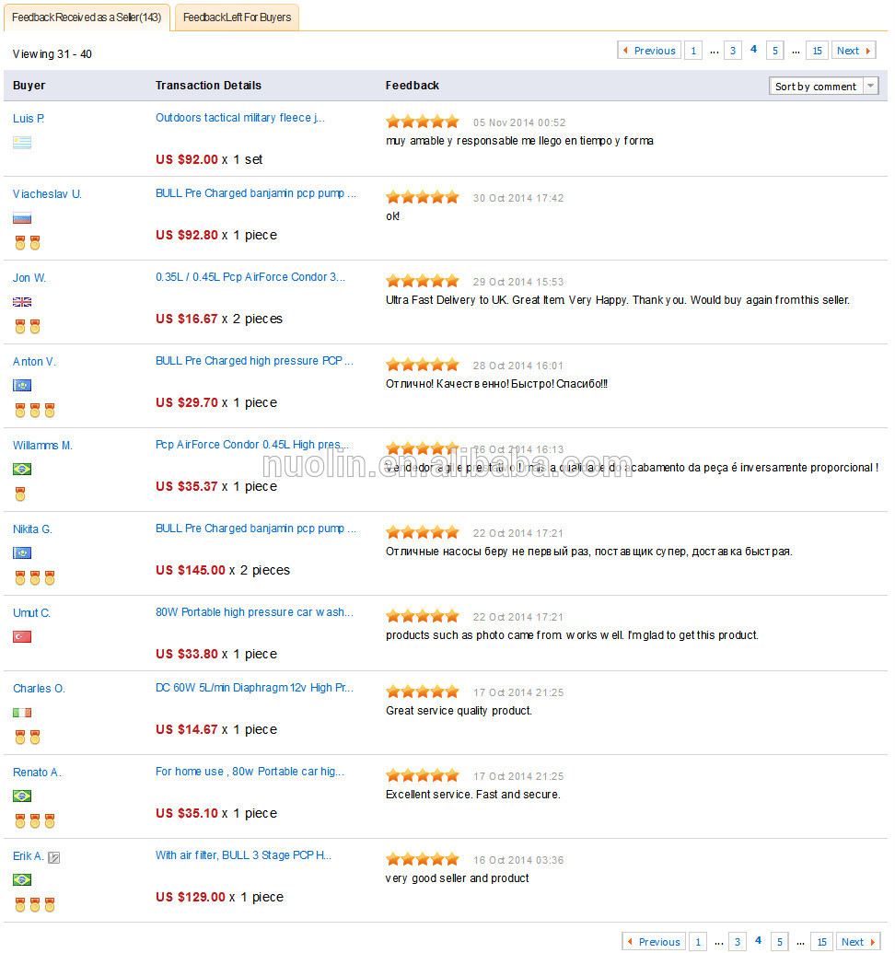The height and width of the screenshot is (953, 895).
Task: Go to page 5 in bottom pagination
Action: (x=780, y=942)
